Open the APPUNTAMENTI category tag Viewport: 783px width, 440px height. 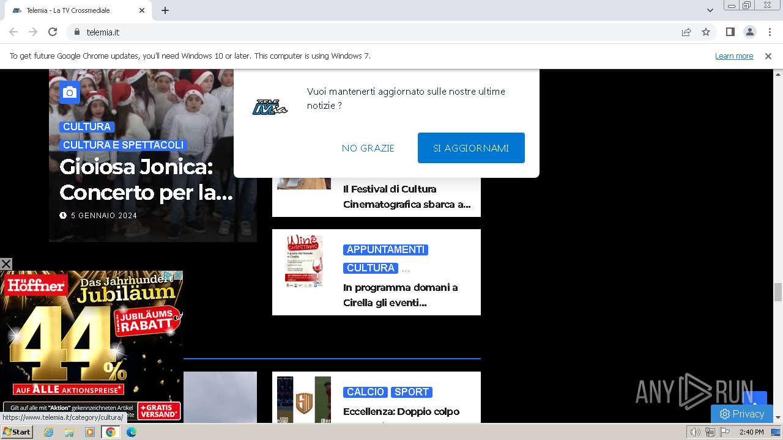(x=385, y=249)
